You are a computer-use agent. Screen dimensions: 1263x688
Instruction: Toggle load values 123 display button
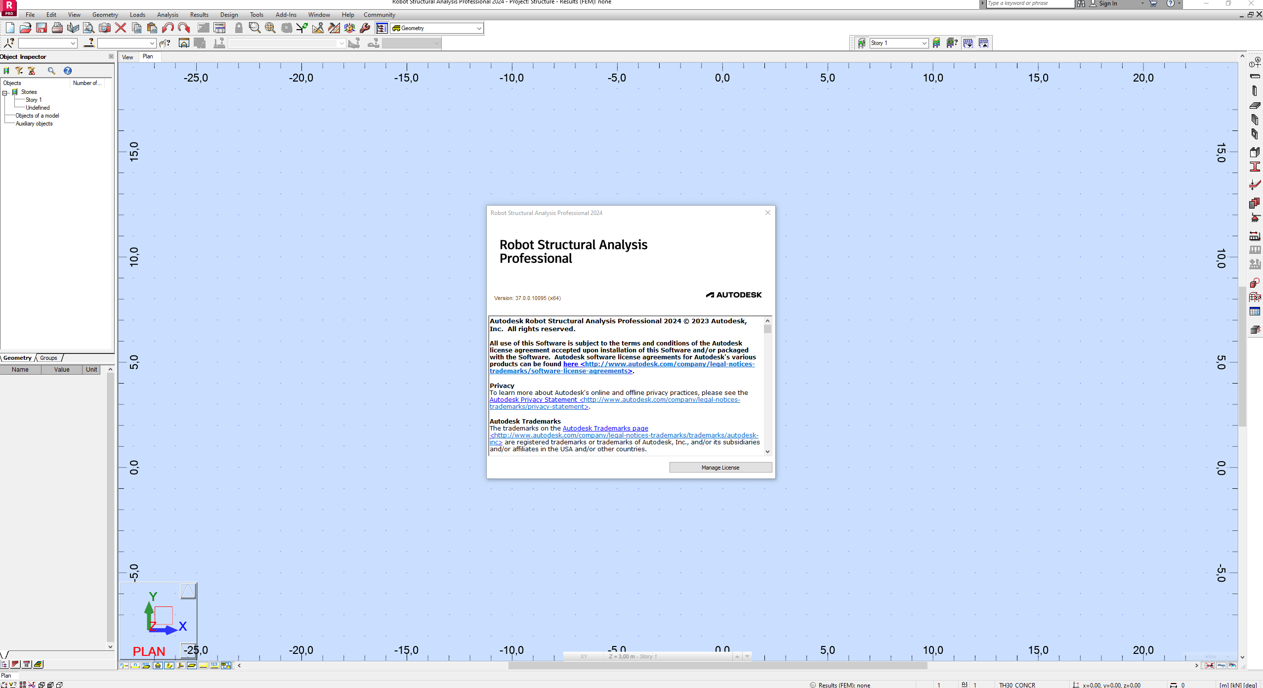214,665
